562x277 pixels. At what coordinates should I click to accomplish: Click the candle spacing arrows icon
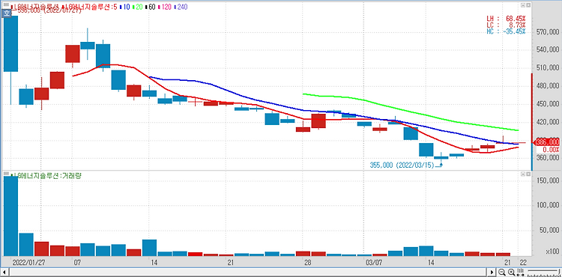click(x=521, y=272)
